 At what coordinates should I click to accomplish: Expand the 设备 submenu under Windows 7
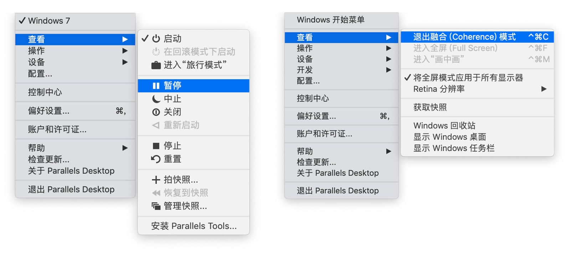click(x=125, y=62)
